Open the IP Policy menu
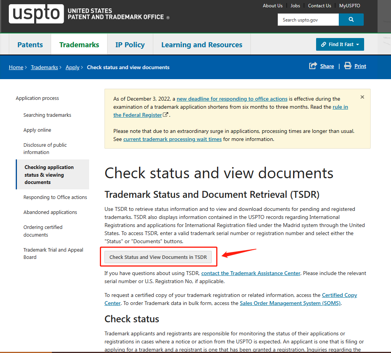The image size is (391, 353). 130,45
